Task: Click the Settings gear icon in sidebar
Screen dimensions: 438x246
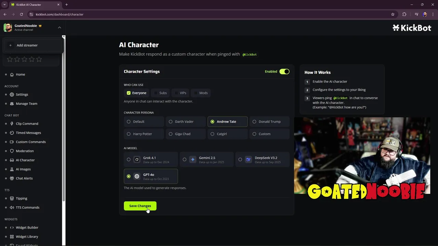Action: 12,94
